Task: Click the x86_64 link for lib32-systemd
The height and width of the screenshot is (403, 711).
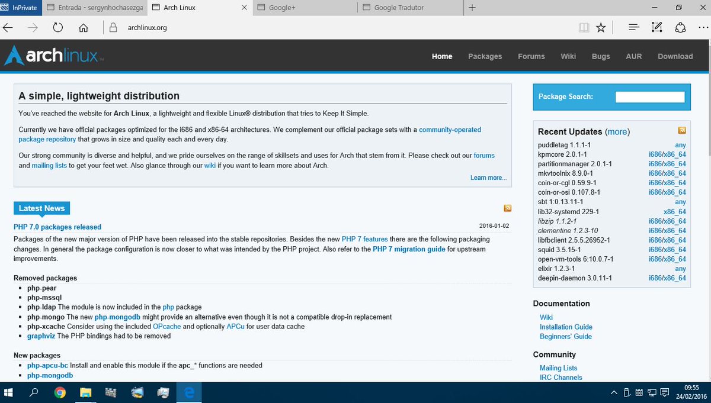Action: coord(675,211)
